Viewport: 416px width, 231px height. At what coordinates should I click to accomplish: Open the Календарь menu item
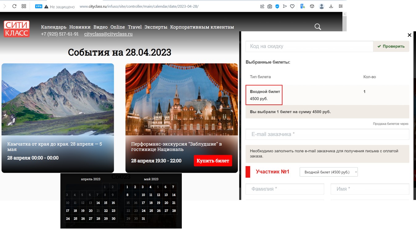[54, 27]
